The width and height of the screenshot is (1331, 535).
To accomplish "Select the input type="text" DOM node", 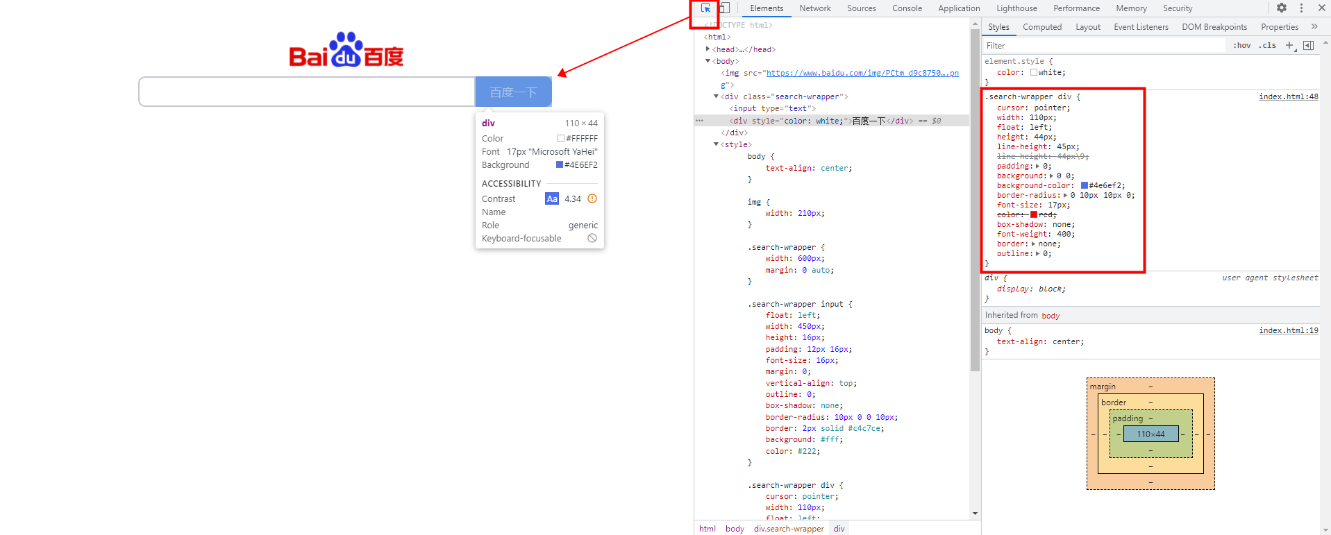I will 772,109.
